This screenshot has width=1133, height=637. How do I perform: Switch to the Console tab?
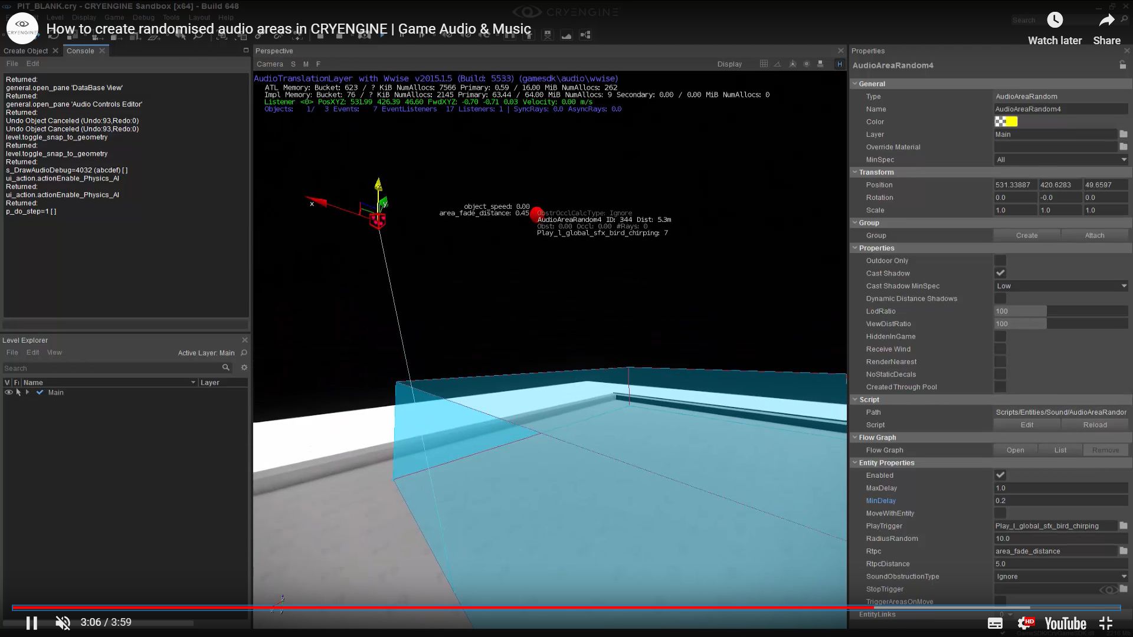(80, 51)
